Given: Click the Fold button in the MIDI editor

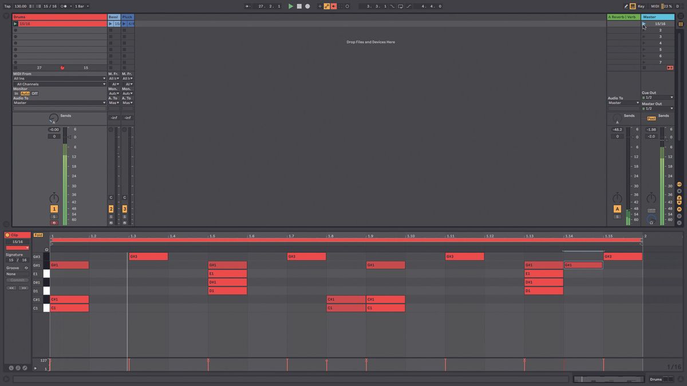Looking at the screenshot, I should (x=38, y=234).
